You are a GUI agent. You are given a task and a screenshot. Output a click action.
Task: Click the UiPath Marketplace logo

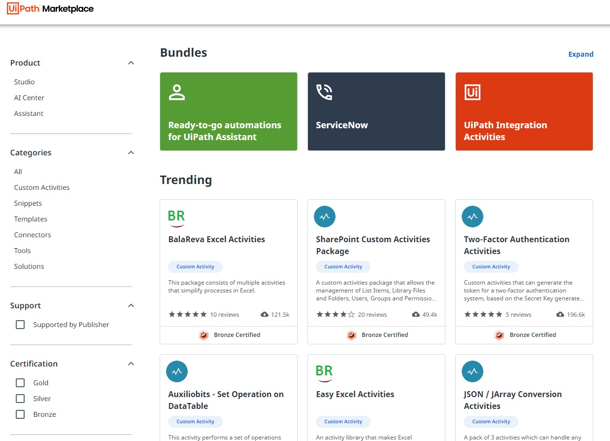coord(50,8)
